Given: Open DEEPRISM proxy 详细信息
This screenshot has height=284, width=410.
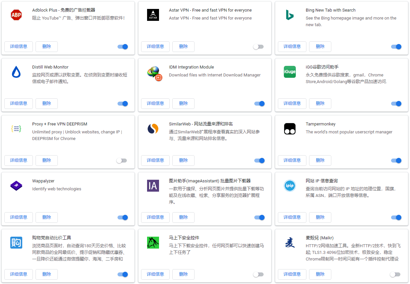Looking at the screenshot, I should (x=19, y=161).
